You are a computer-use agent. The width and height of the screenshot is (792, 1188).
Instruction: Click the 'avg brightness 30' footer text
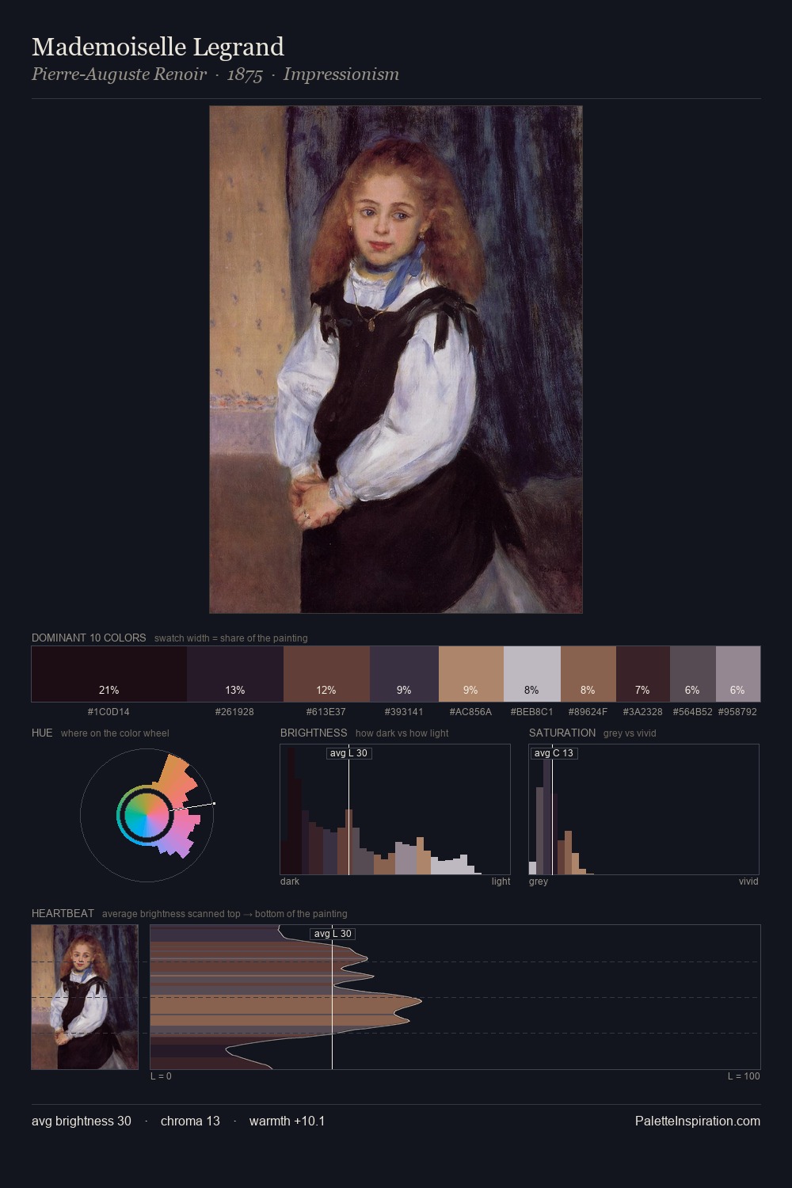82,1121
